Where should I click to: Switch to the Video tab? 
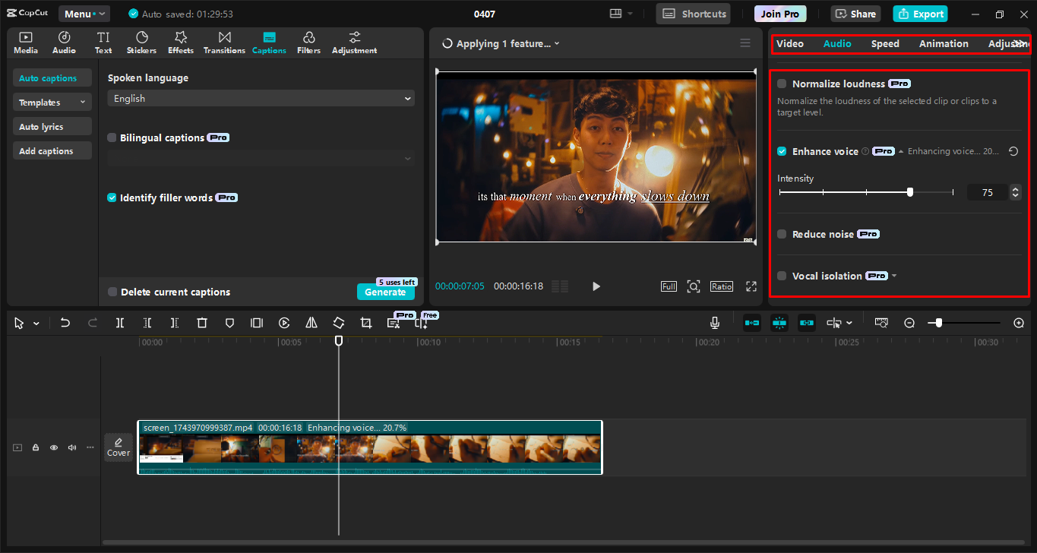tap(790, 43)
